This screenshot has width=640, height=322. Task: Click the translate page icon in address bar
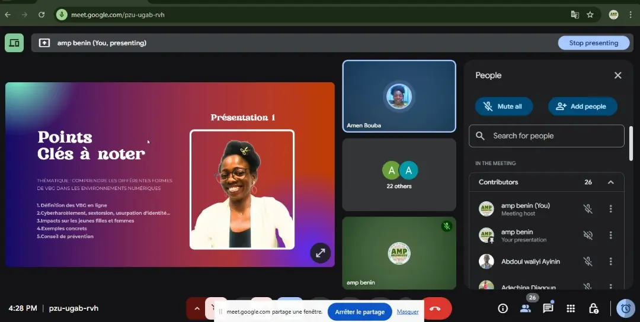point(574,14)
